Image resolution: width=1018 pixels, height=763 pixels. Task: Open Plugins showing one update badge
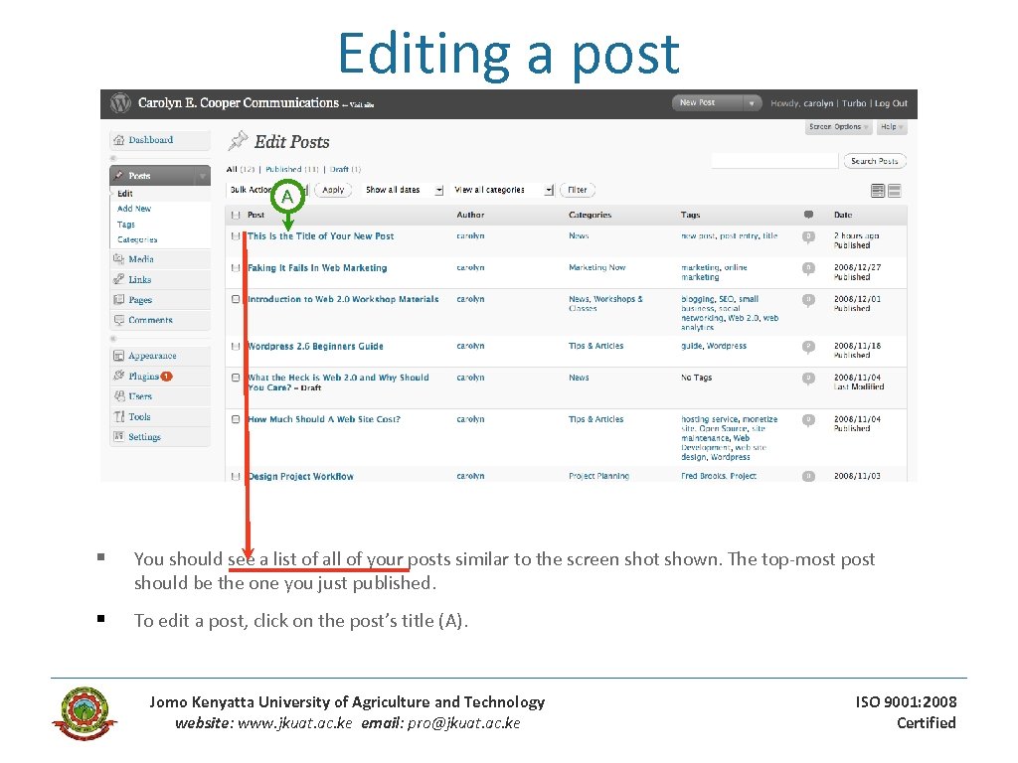click(x=143, y=376)
